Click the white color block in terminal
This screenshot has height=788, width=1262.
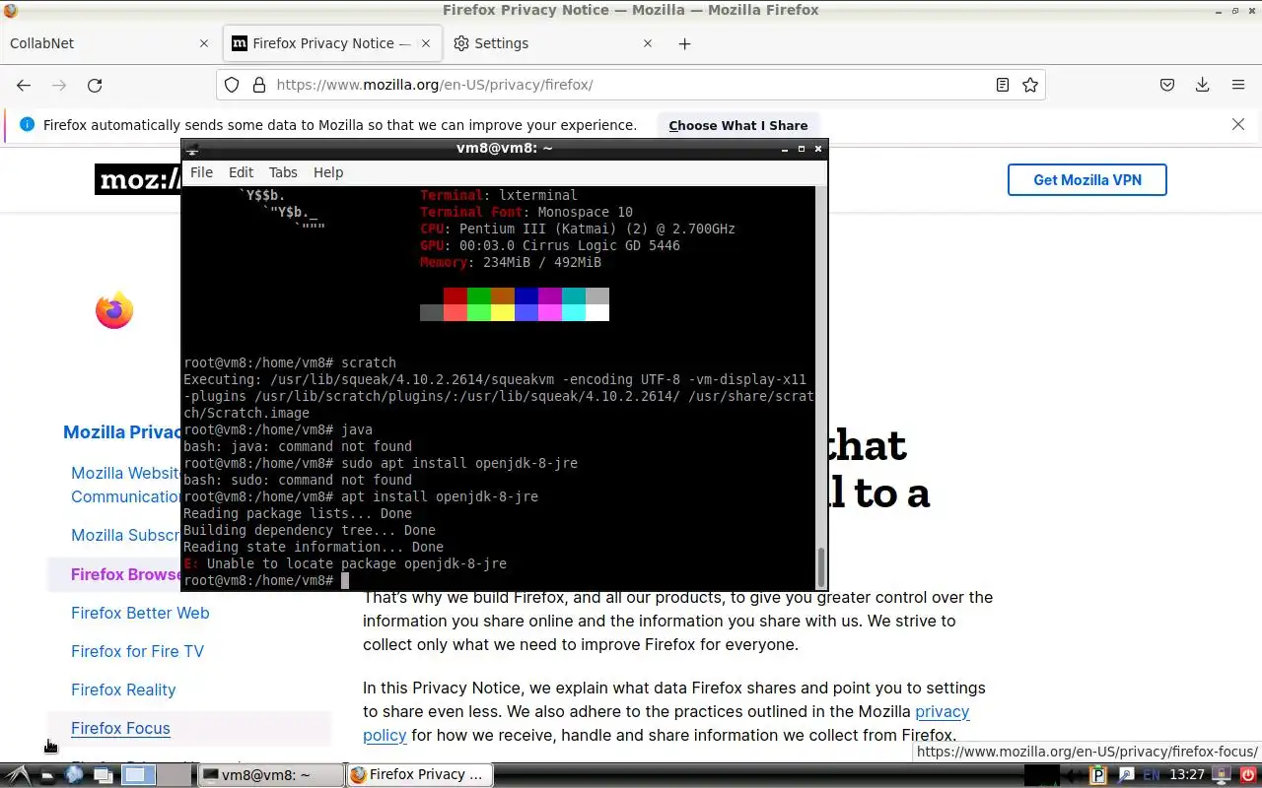point(596,312)
